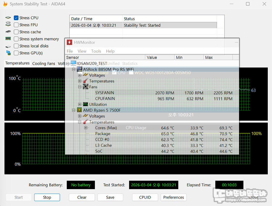Uncheck the Stress CPU checkbox

click(x=16, y=18)
